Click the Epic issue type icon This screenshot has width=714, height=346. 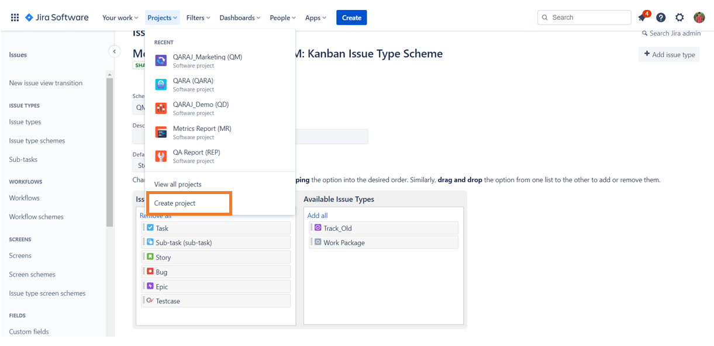[x=150, y=286]
